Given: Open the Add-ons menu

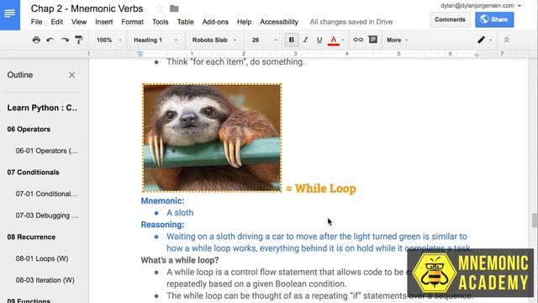Looking at the screenshot, I should (x=215, y=22).
